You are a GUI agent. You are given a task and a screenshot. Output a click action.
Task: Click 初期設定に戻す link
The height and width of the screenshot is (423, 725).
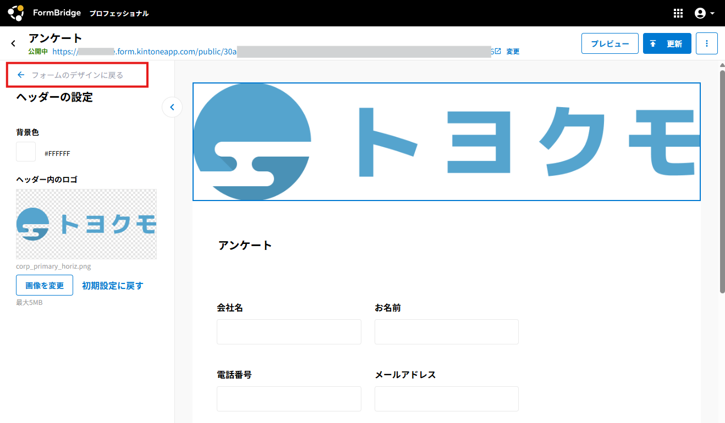112,286
